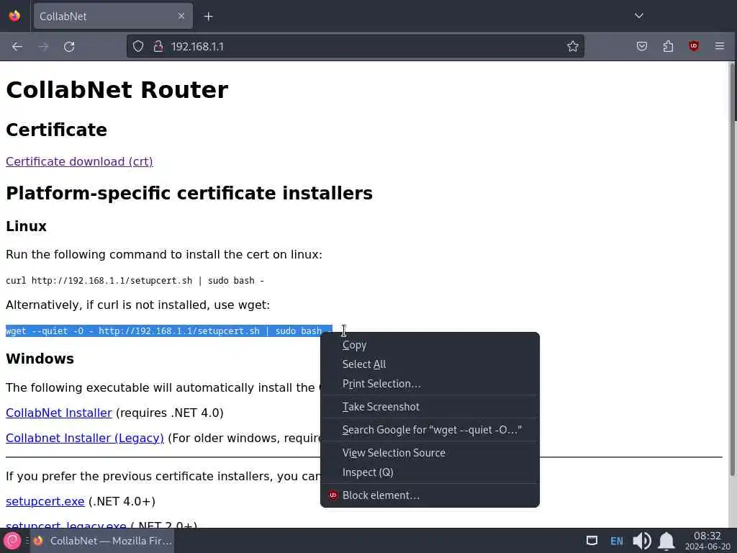Download setupcert.exe link
This screenshot has height=553, width=737.
pyautogui.click(x=45, y=501)
